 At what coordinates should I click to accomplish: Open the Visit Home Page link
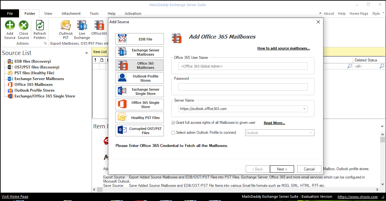pyautogui.click(x=15, y=196)
